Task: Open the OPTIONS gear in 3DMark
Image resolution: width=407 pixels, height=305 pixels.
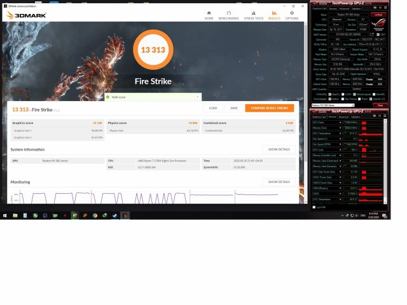Action: (x=291, y=15)
